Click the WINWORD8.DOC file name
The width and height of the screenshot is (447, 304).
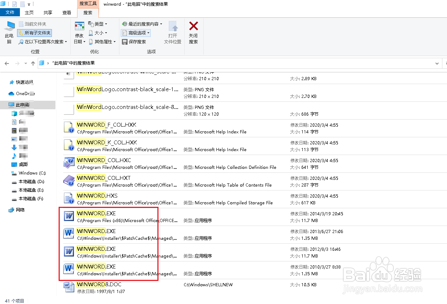[99, 284]
